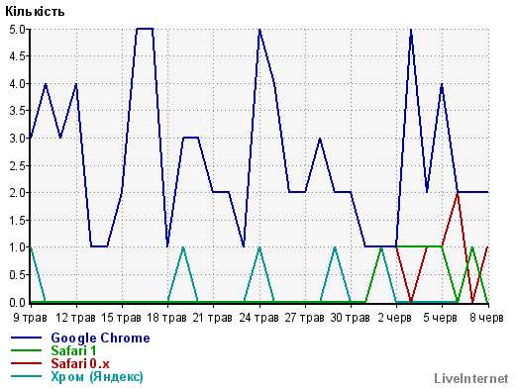Click the red Safari 0.x legend line

pyautogui.click(x=27, y=363)
